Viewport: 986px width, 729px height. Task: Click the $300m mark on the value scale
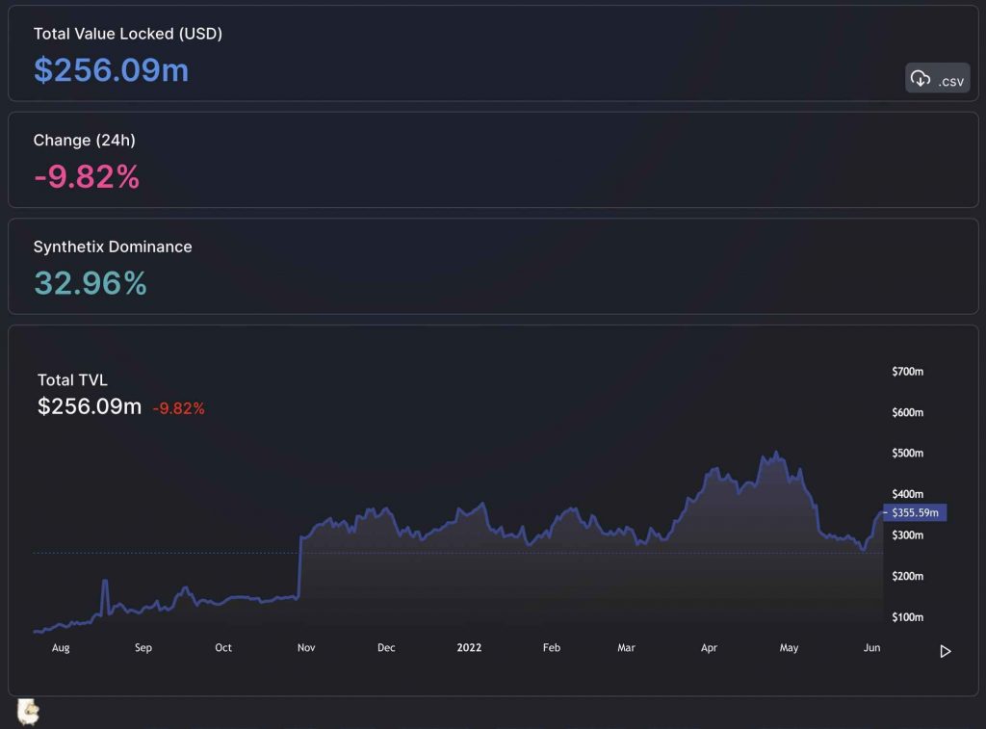point(906,535)
